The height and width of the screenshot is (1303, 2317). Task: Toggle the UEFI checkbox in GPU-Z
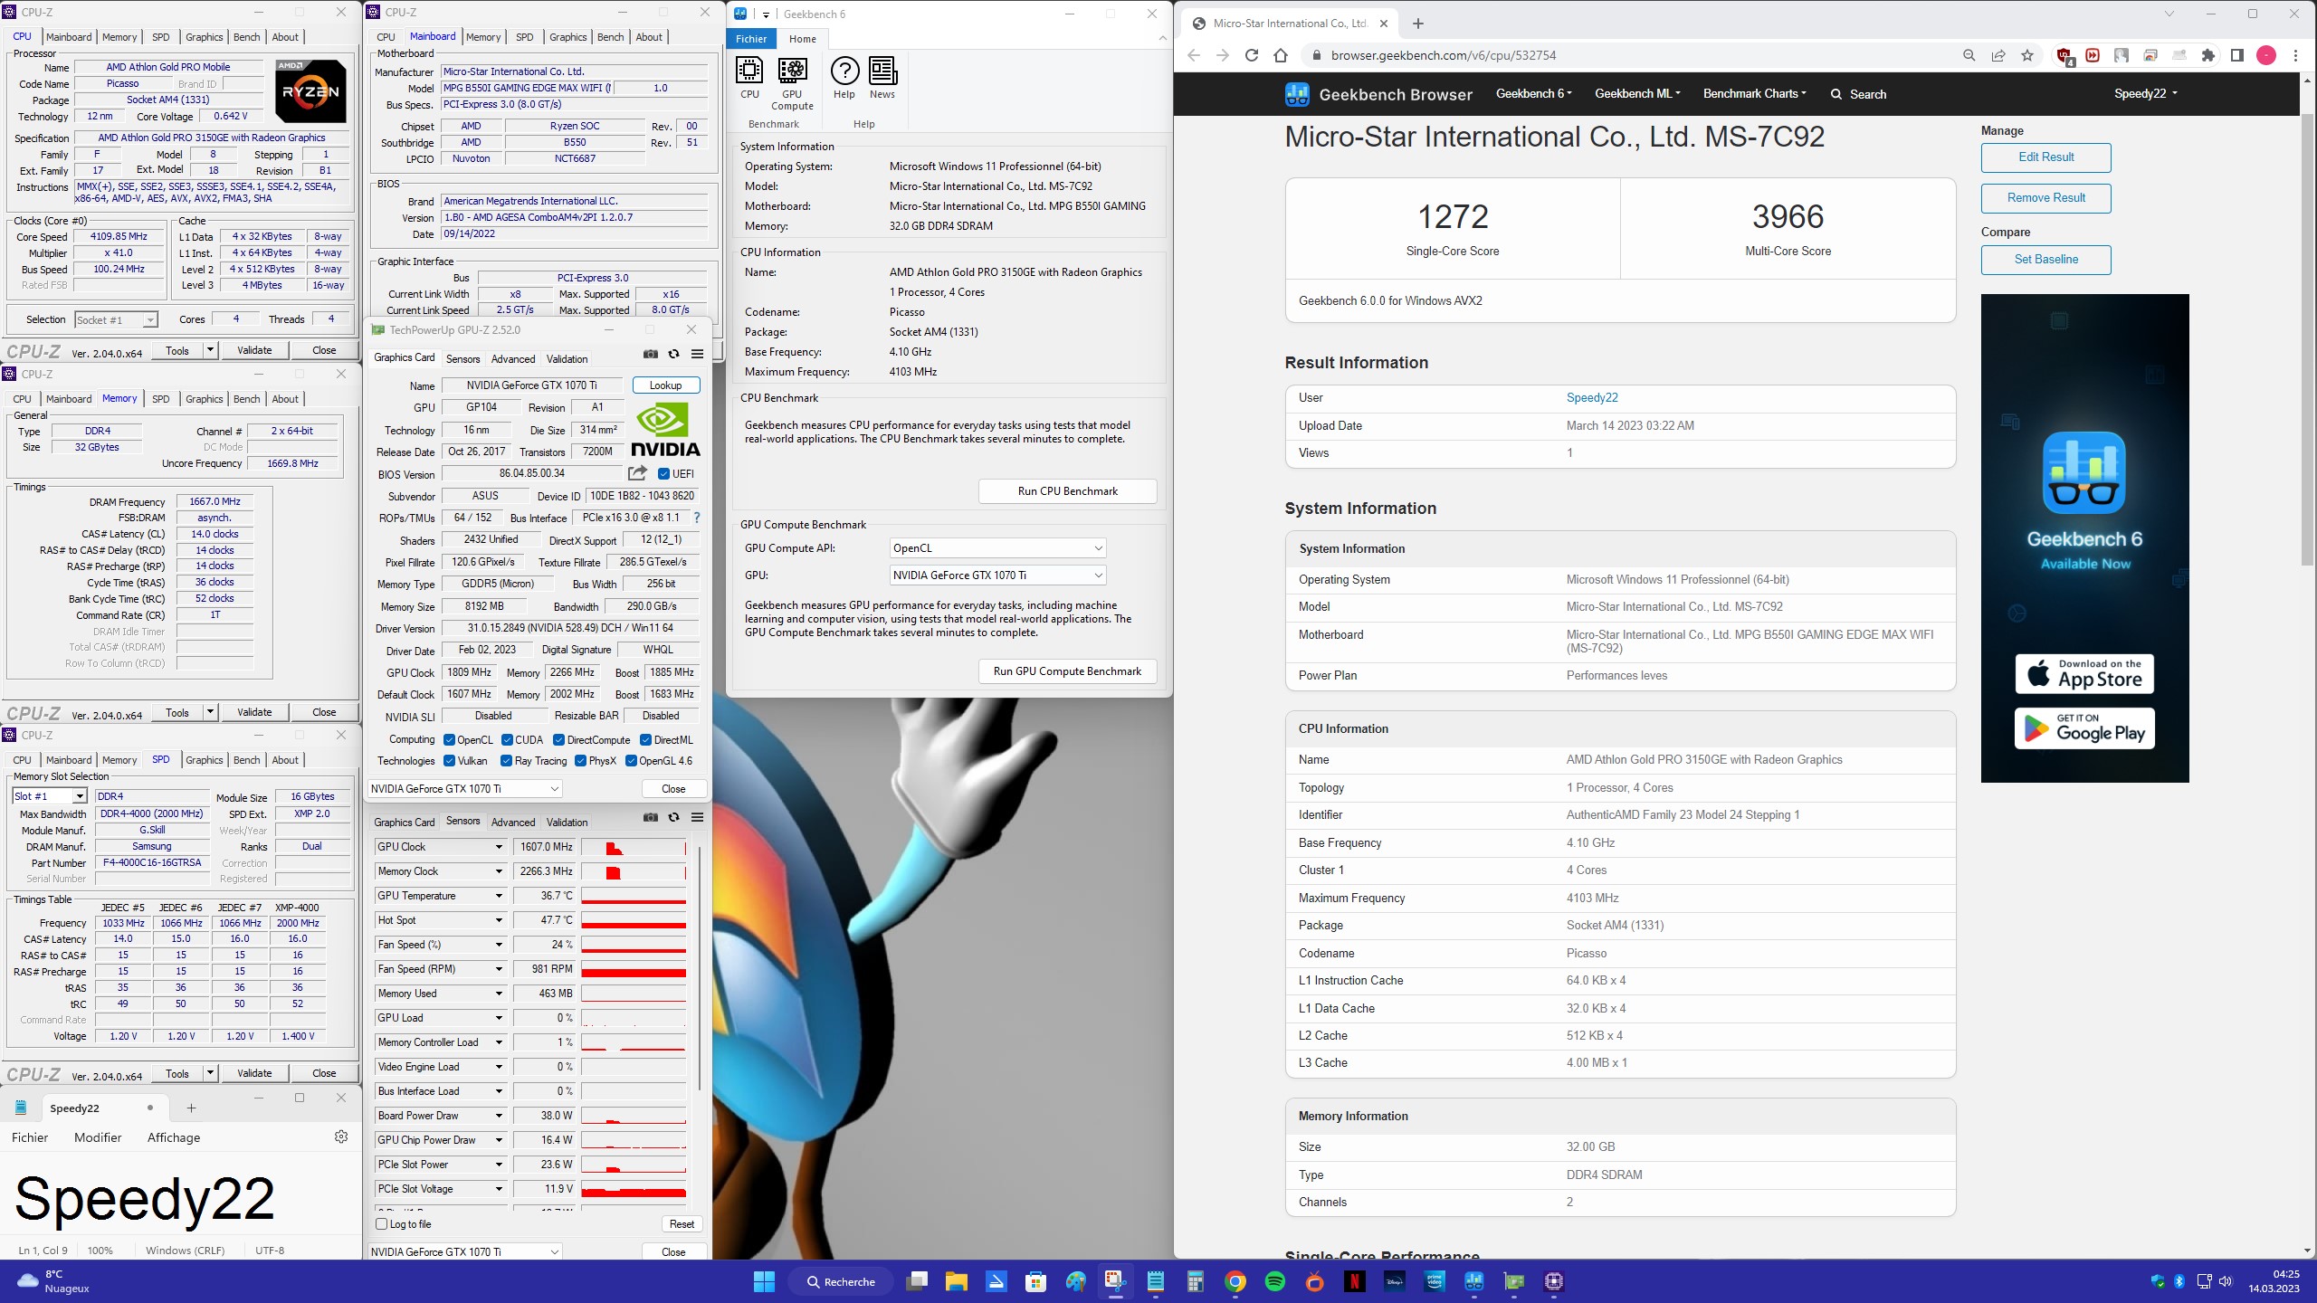[663, 473]
